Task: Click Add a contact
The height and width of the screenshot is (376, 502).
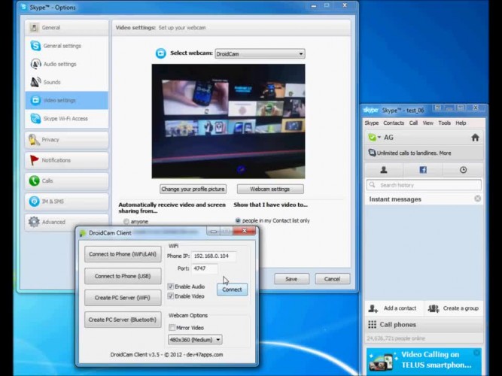Action: click(x=392, y=308)
